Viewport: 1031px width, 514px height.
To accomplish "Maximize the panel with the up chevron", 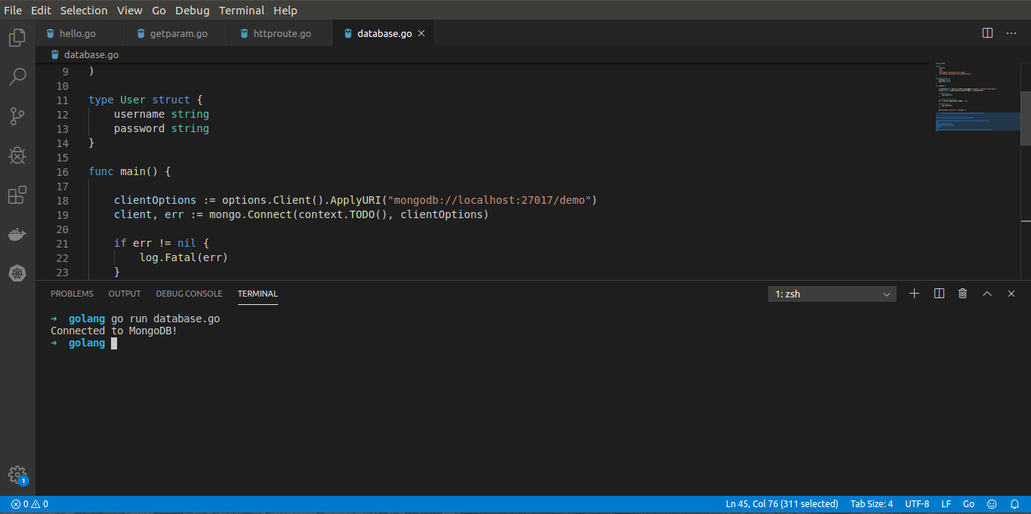I will click(986, 294).
